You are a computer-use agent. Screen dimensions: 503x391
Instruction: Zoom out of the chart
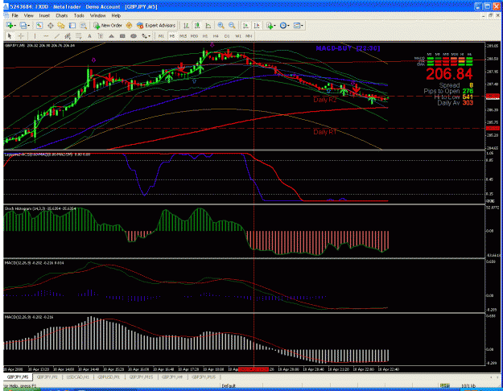[232, 25]
